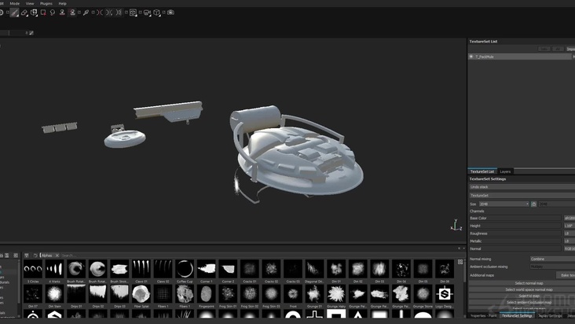Open the viewport display mode icon
575x324 pixels.
[133, 13]
